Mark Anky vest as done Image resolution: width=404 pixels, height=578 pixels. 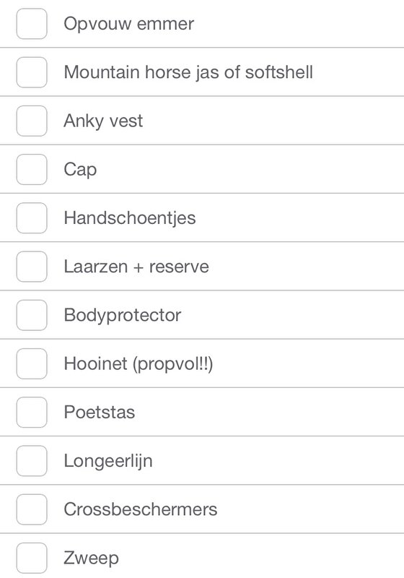coord(32,121)
